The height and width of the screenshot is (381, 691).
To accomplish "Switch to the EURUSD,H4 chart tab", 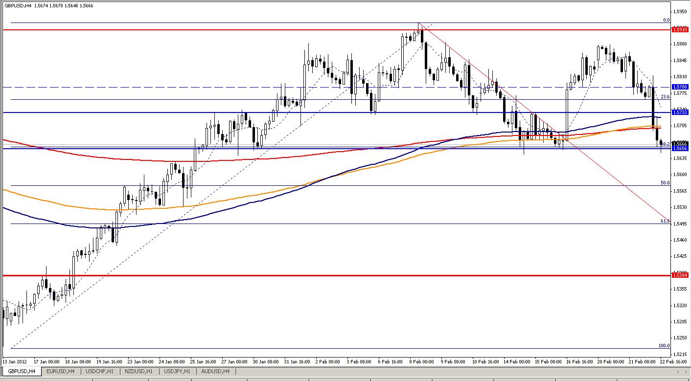I will pyautogui.click(x=61, y=371).
